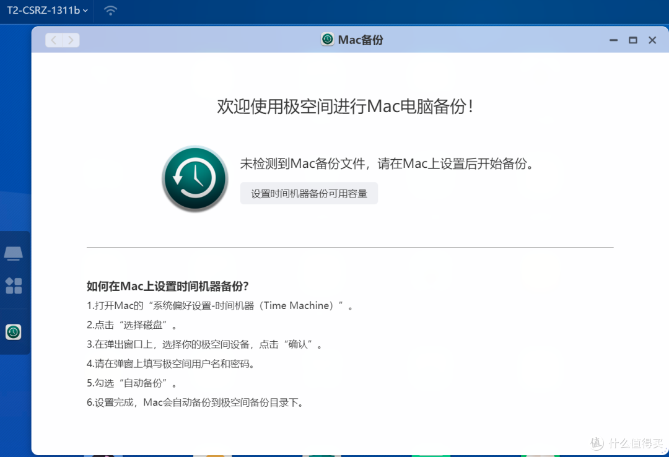Image resolution: width=669 pixels, height=457 pixels.
Task: Minimize the Mac备份 window
Action: click(x=613, y=40)
